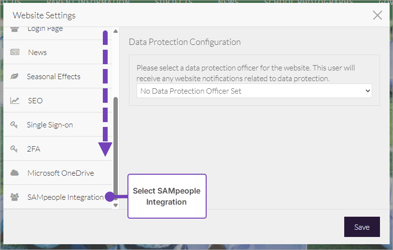This screenshot has height=250, width=393.
Task: Click the 2FA key icon
Action: pos(14,149)
